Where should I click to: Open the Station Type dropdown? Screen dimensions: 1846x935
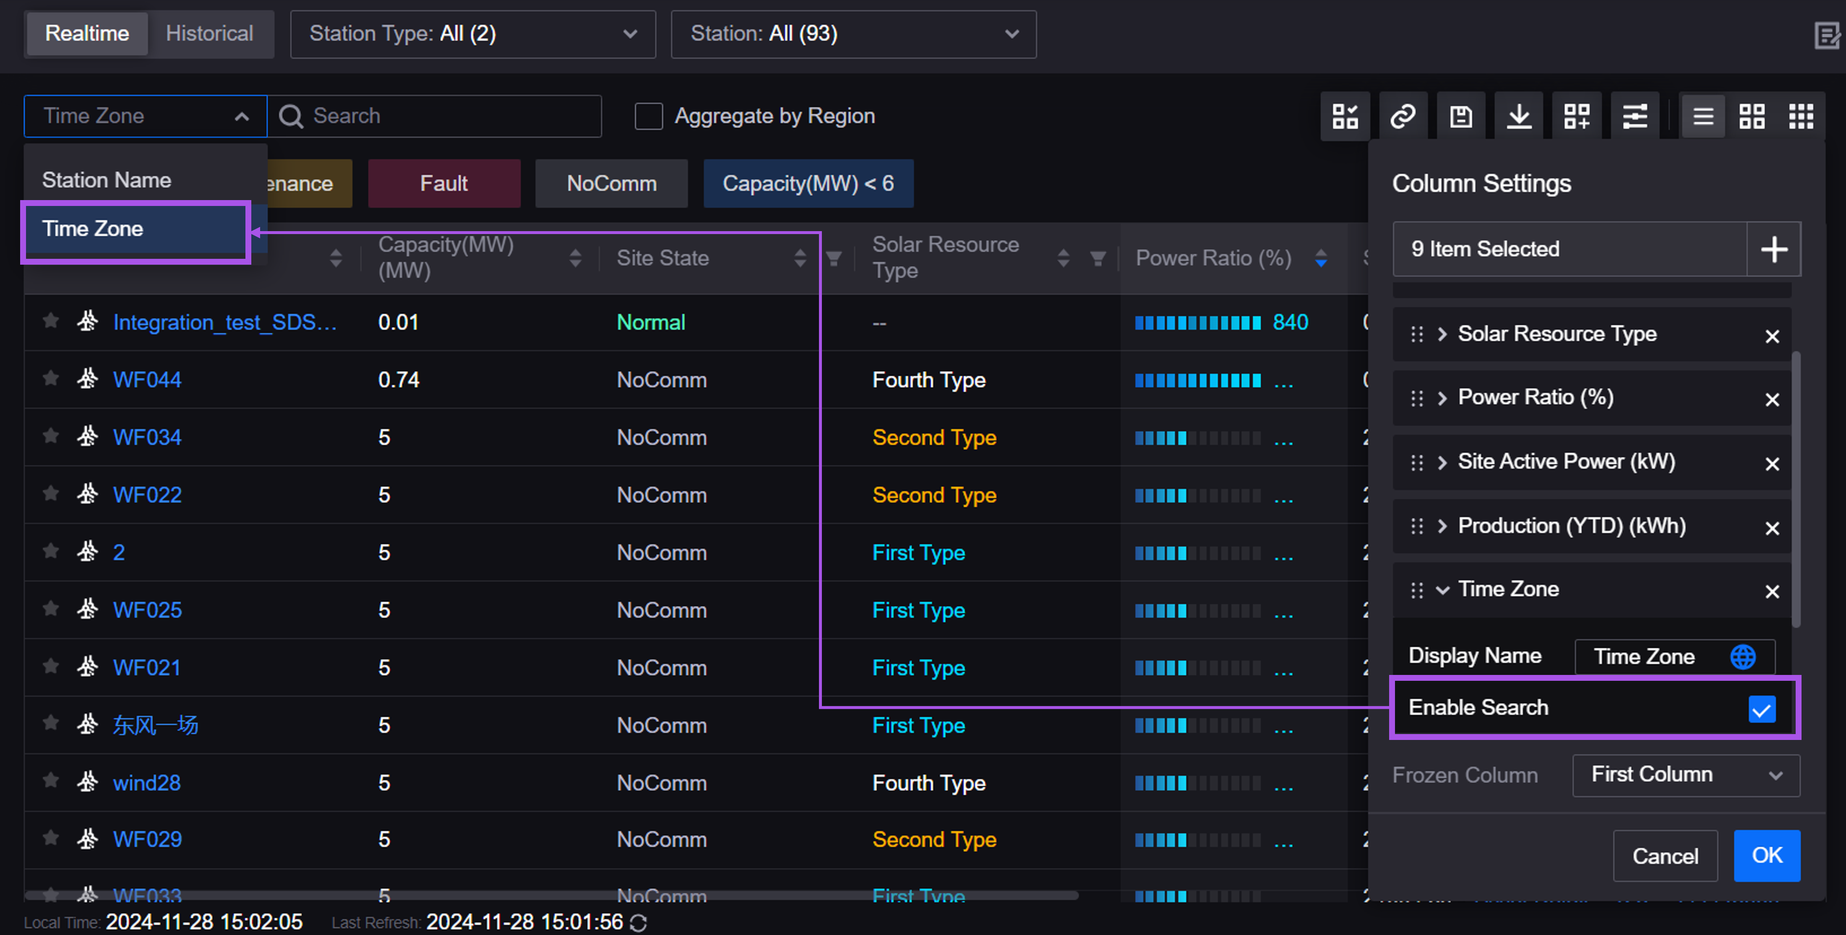click(472, 34)
